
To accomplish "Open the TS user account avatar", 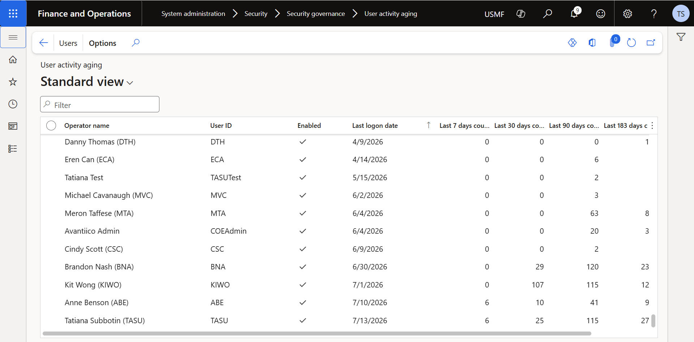I will coord(681,14).
